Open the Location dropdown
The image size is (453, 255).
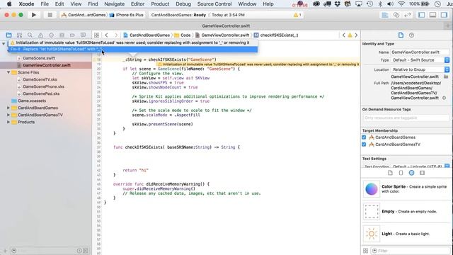click(x=420, y=69)
